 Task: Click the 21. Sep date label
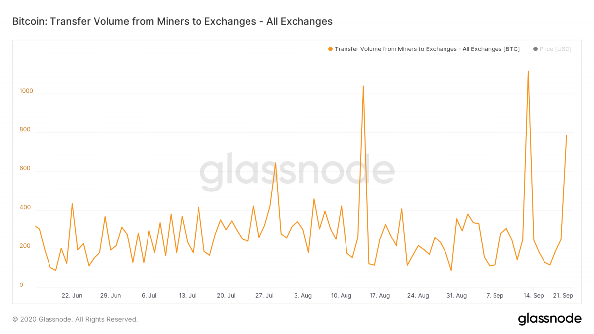click(x=564, y=296)
